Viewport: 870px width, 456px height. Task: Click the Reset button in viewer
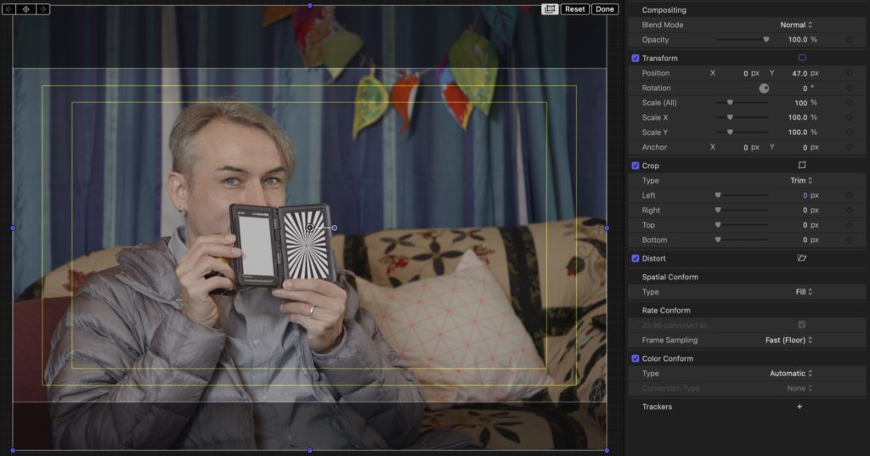tap(575, 8)
